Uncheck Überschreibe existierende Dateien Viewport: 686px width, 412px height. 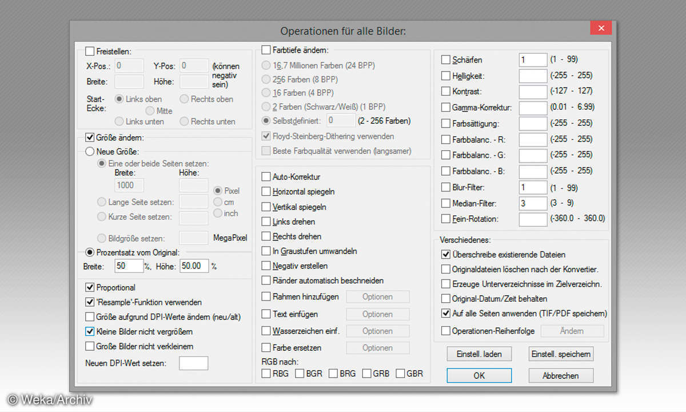tap(446, 254)
